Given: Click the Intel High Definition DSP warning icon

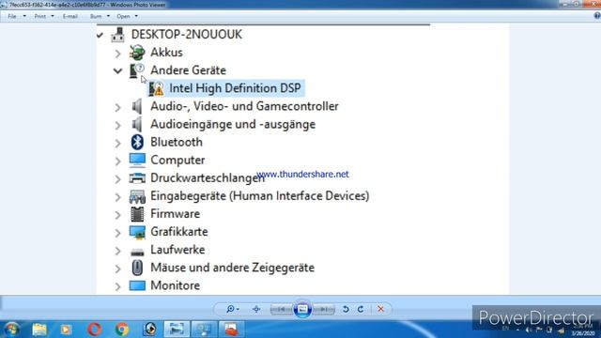Looking at the screenshot, I should click(x=157, y=88).
